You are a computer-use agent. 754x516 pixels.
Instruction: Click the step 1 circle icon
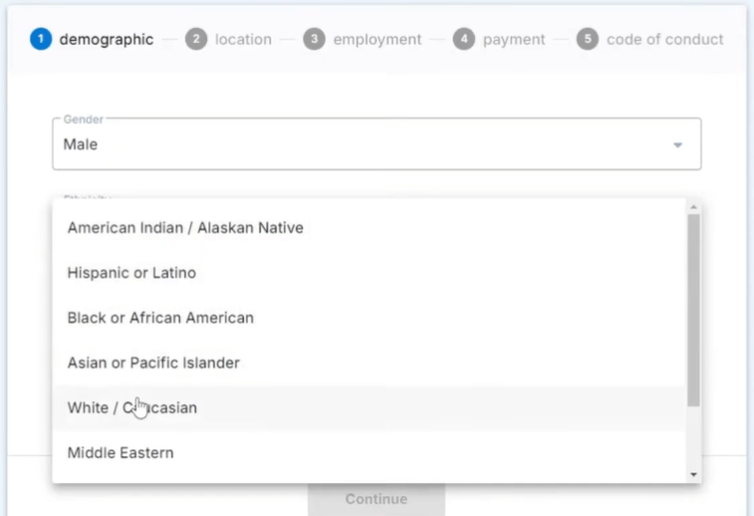(x=40, y=40)
